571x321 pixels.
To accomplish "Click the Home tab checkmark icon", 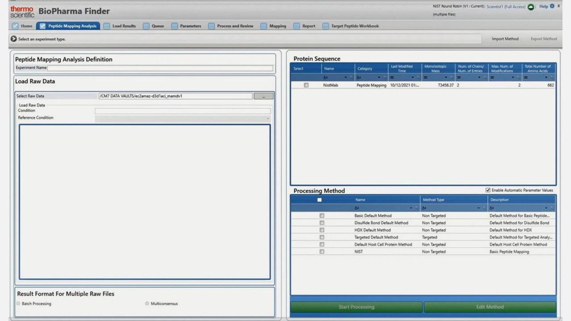I will coord(15,26).
